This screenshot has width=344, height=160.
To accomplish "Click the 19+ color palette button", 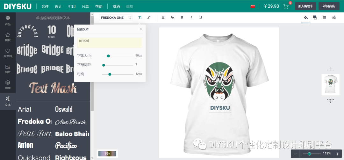I will (107, 154).
